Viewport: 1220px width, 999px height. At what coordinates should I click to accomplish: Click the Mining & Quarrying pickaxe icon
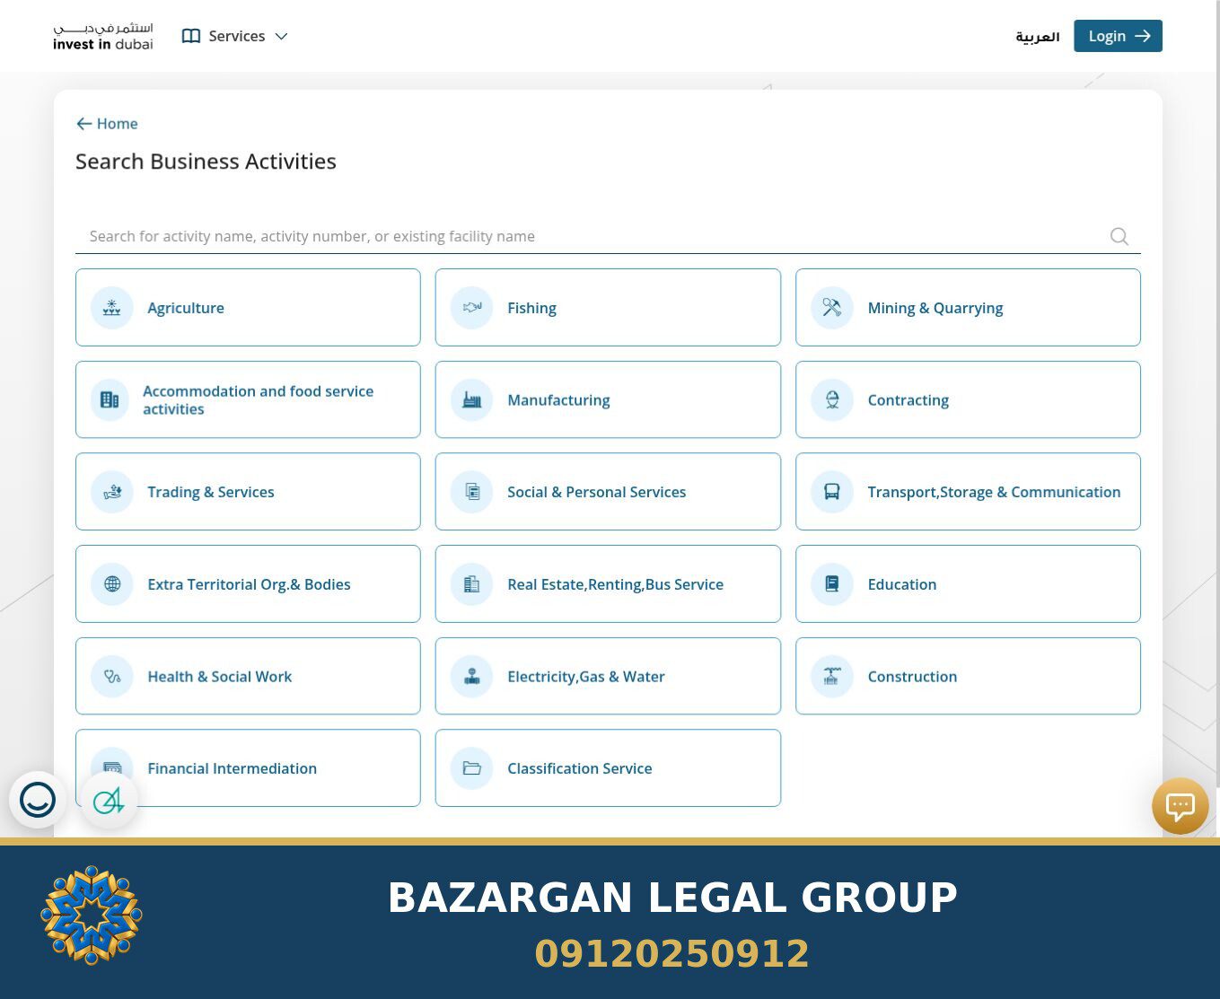click(x=832, y=308)
